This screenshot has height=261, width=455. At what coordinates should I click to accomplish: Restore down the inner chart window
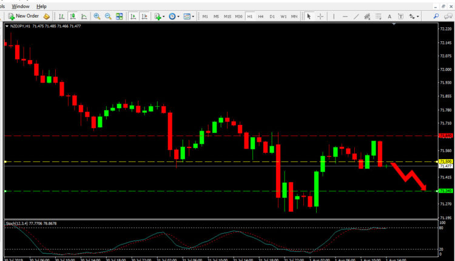(x=443, y=7)
